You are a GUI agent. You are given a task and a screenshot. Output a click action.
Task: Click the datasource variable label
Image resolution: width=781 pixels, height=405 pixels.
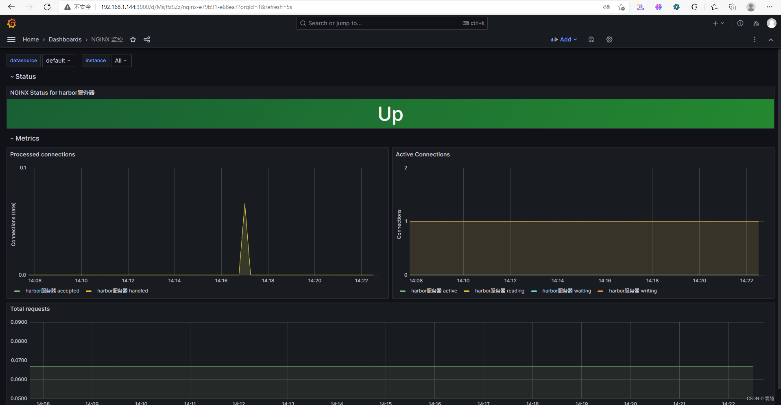click(x=24, y=61)
